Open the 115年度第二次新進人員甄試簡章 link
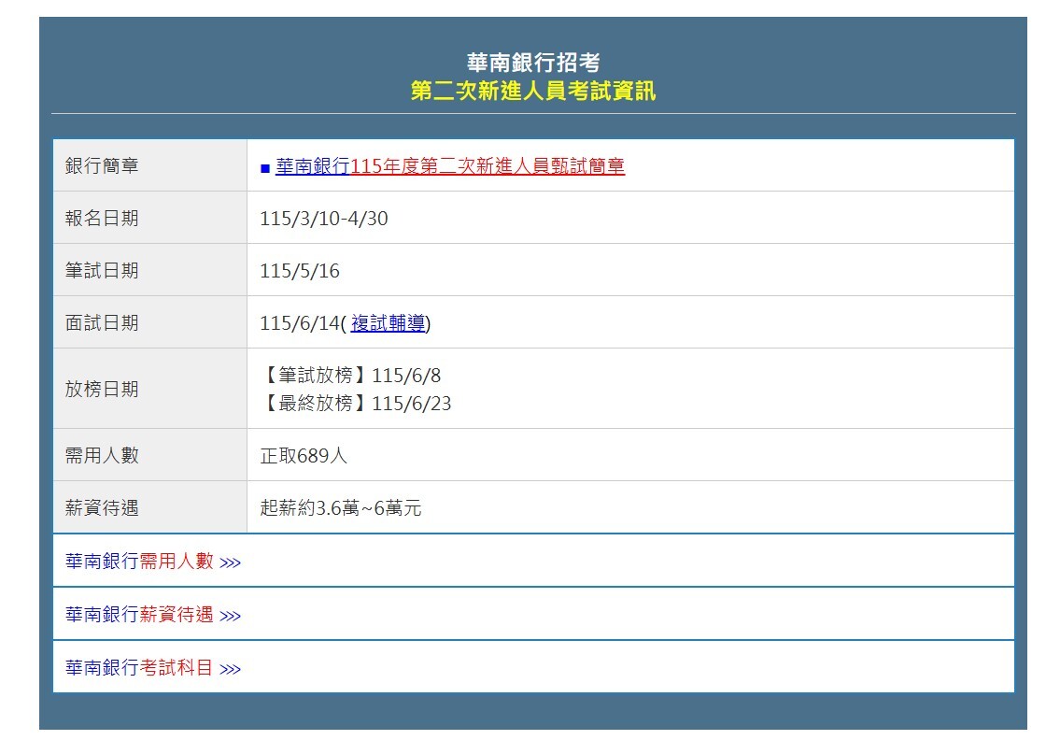The image size is (1060, 740). coord(487,166)
